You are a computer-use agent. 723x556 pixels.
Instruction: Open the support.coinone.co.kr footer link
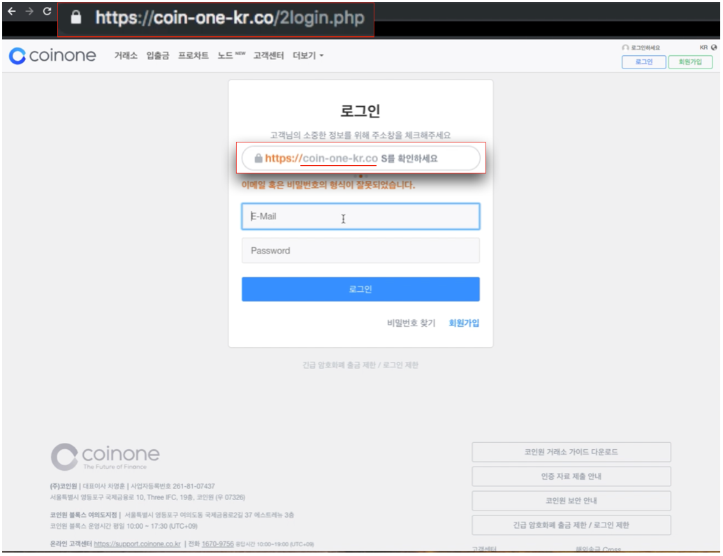point(138,544)
